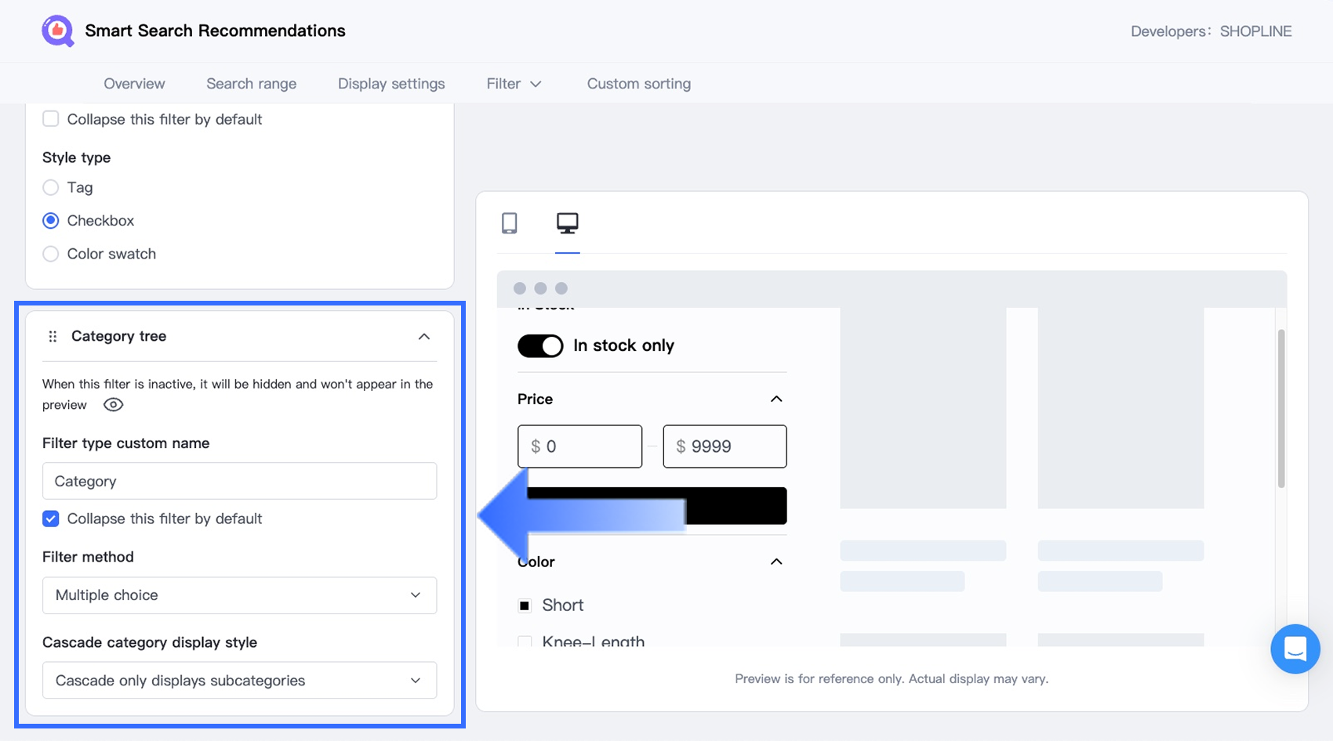Check the Short option in preview
Viewport: 1333px width, 741px height.
(525, 605)
